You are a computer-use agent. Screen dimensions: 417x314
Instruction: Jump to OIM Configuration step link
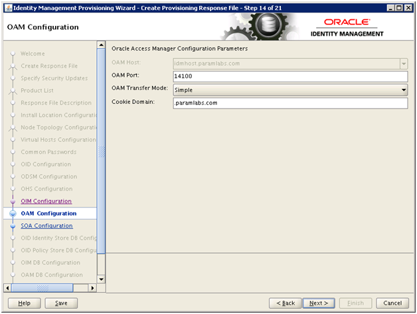(46, 201)
